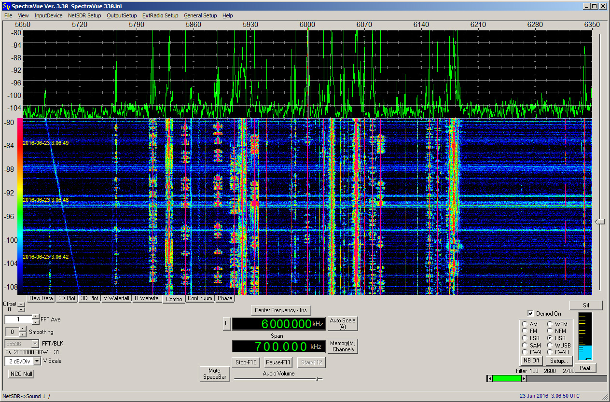
Task: Open the demodulator Setup... button
Action: click(x=559, y=360)
